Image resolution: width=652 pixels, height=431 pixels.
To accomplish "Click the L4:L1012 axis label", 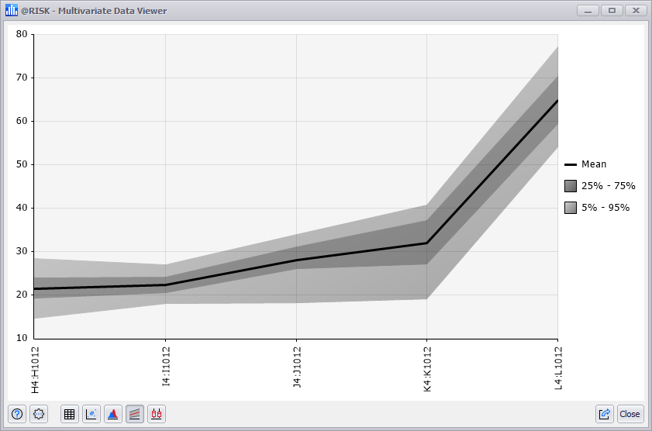I will (558, 368).
